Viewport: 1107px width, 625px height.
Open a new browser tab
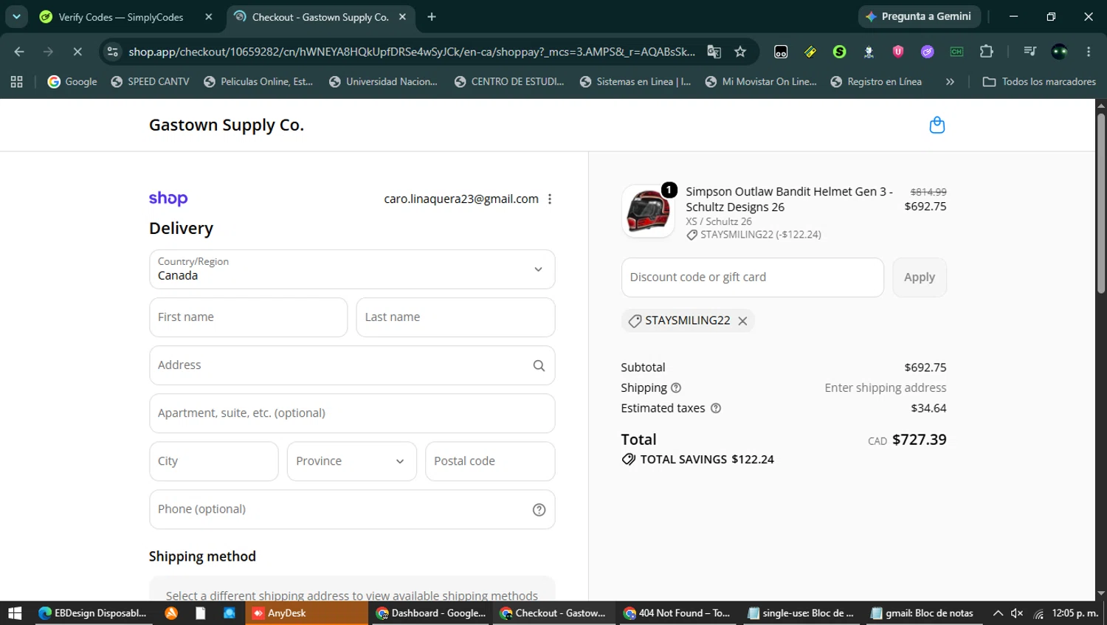(x=432, y=17)
